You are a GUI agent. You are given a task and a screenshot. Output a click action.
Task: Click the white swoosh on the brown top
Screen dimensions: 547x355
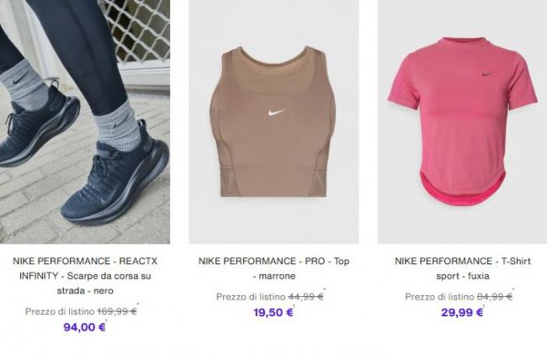pyautogui.click(x=276, y=113)
